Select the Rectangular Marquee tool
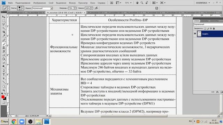The height and width of the screenshot is (125, 223). [4, 21]
